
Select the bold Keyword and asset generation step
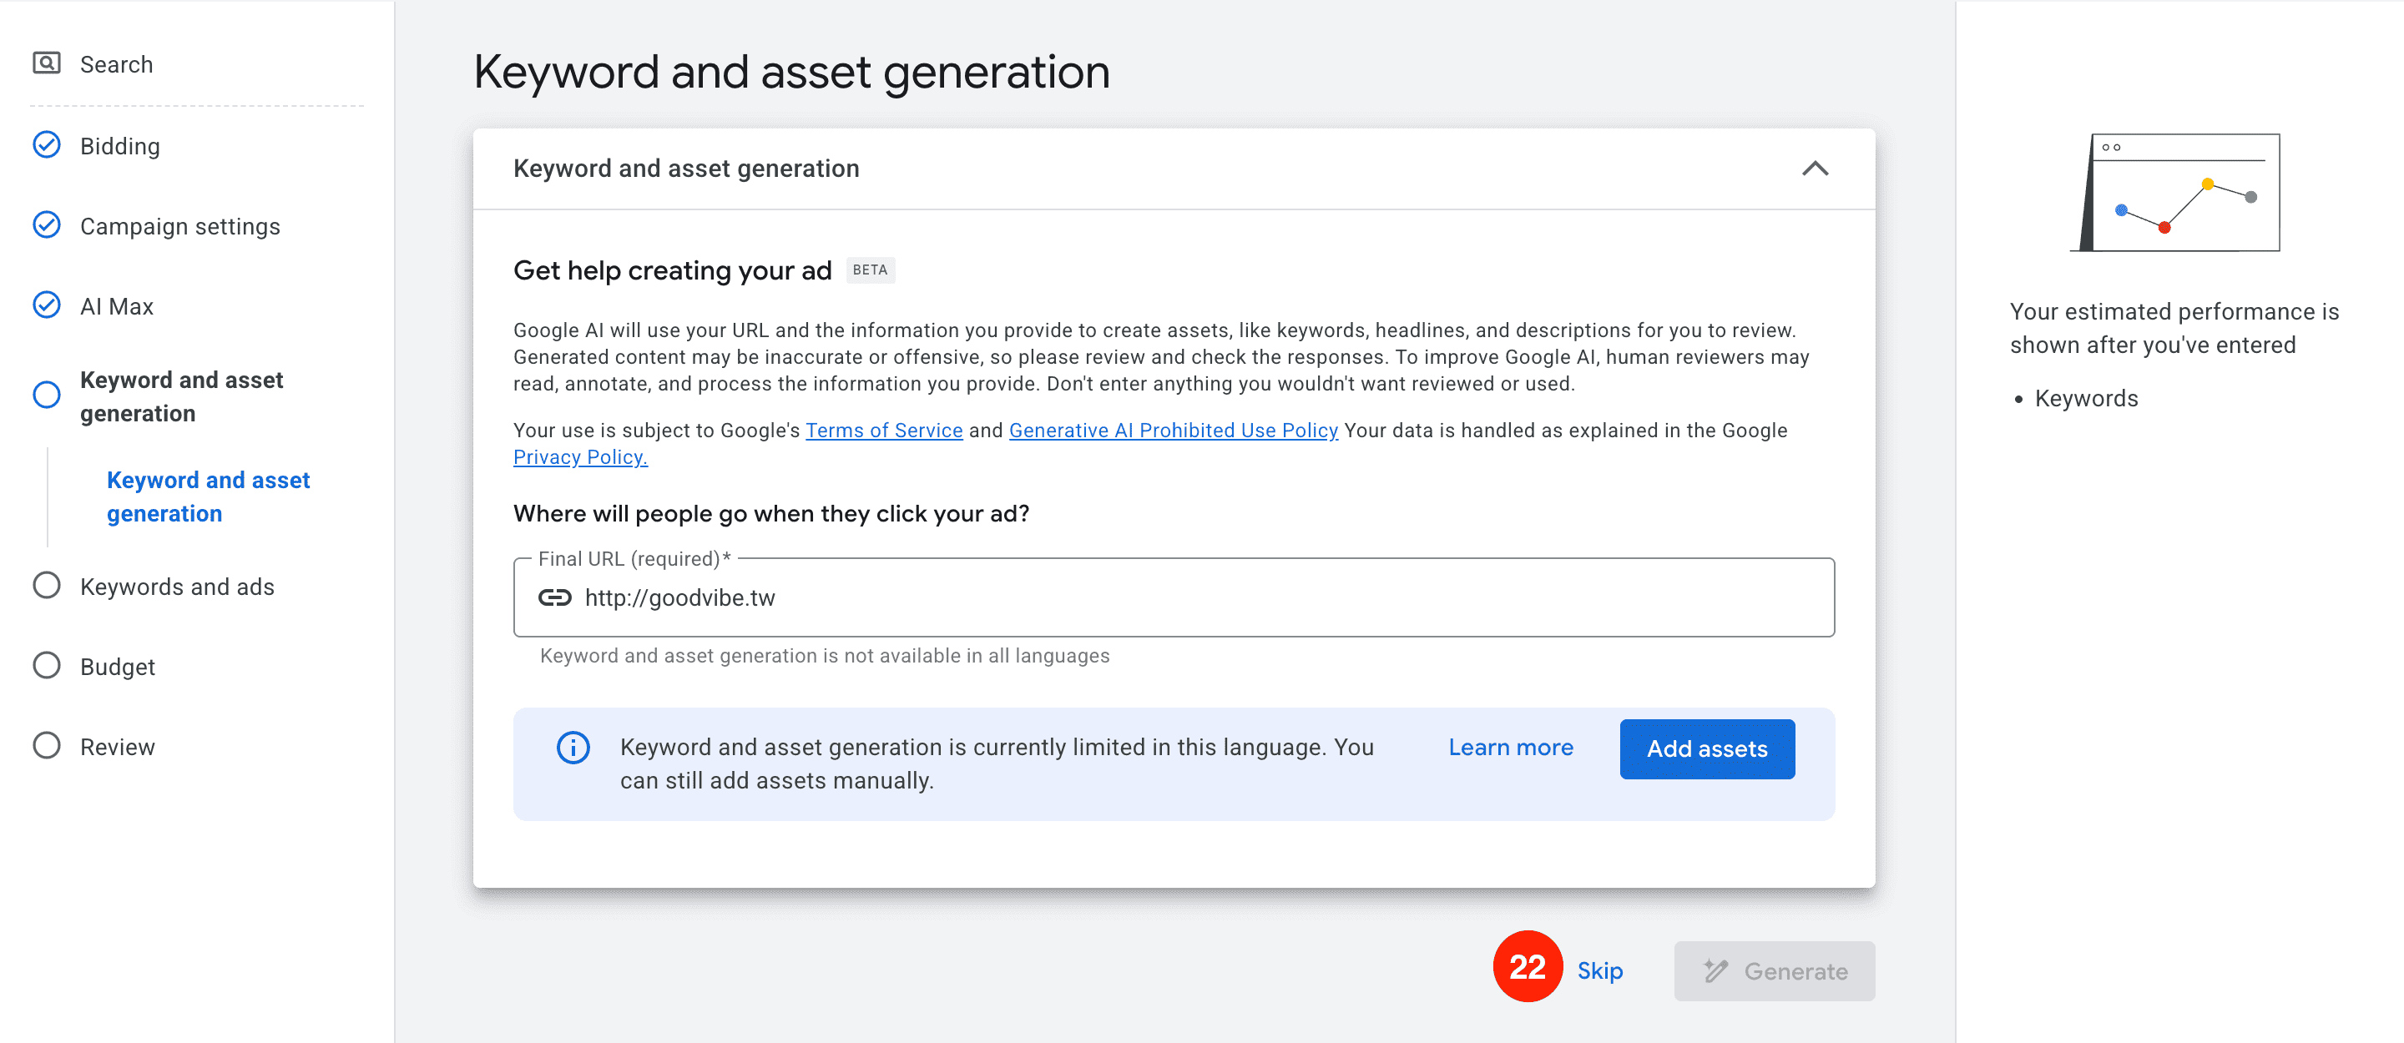[181, 396]
